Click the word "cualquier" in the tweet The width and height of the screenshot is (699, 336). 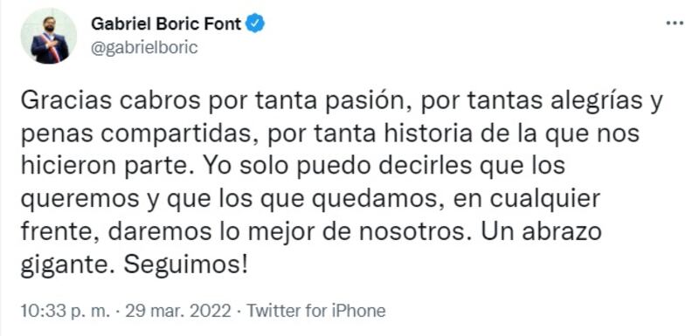545,201
